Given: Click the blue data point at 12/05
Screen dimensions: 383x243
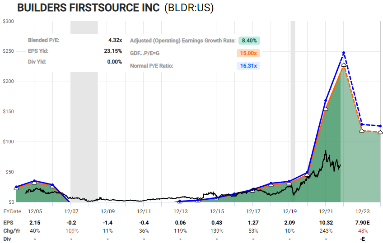Looking at the screenshot, I should (x=34, y=181).
